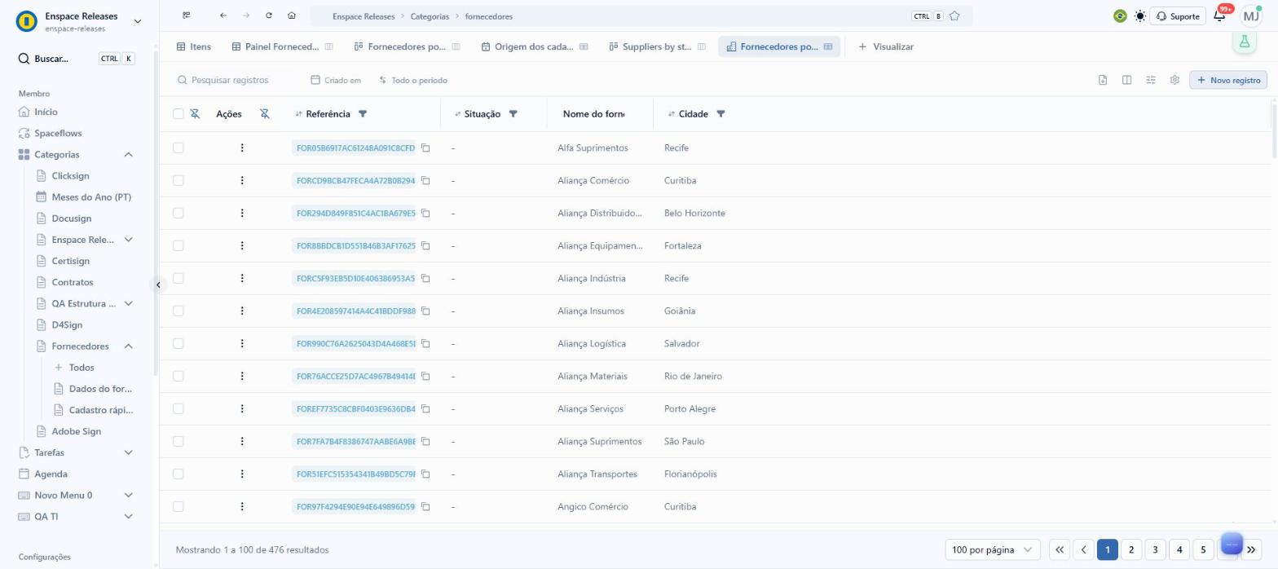Open the green lab flask icon
This screenshot has width=1278, height=569.
(x=1245, y=42)
